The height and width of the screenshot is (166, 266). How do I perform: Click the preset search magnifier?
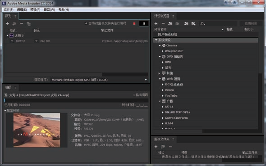click(202, 23)
